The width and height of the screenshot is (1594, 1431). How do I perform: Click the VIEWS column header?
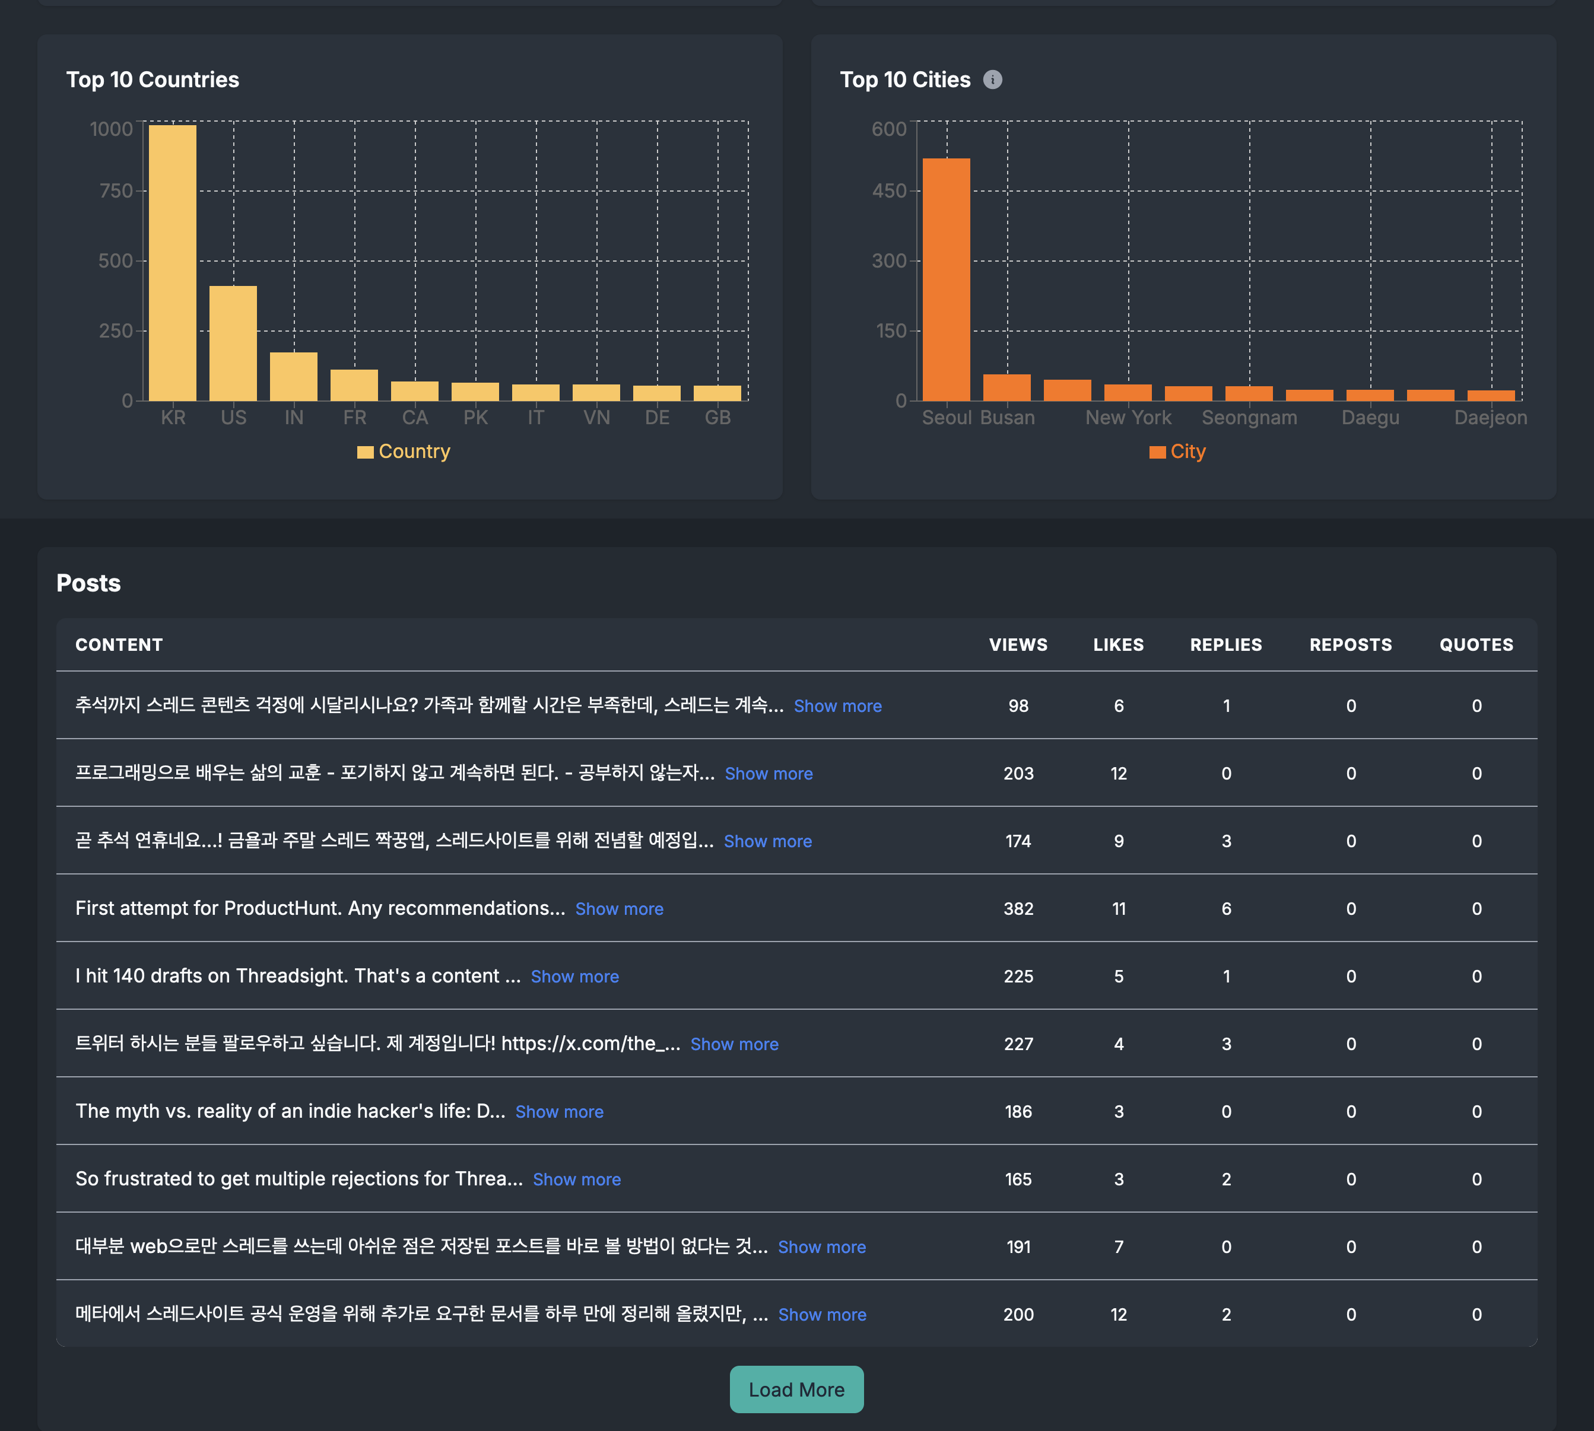click(1018, 645)
